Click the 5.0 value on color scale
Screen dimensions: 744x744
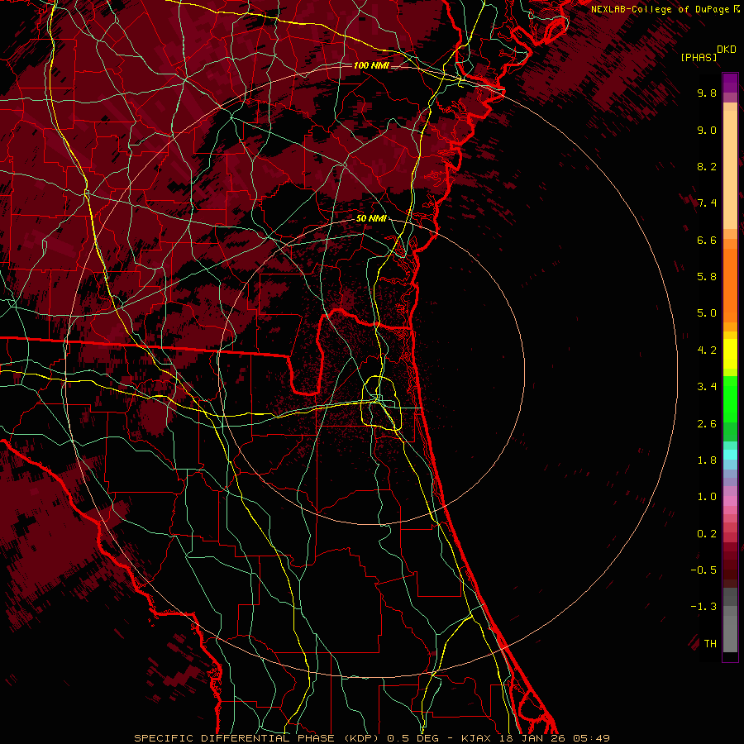pyautogui.click(x=707, y=313)
